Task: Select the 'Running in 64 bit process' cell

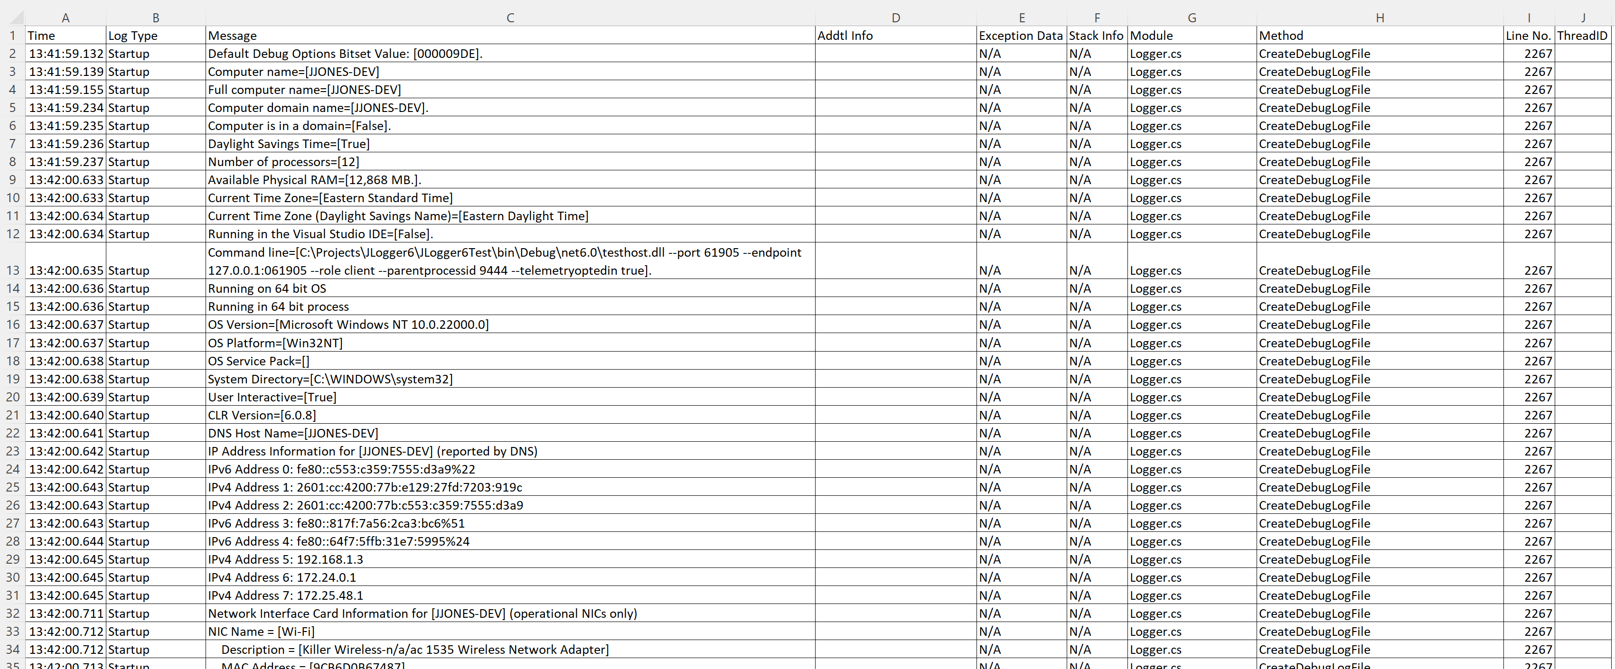Action: [510, 307]
